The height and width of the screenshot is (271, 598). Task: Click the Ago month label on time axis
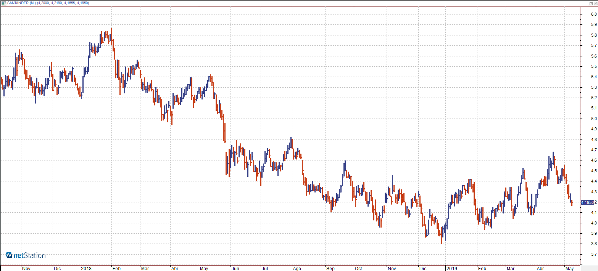coord(297,269)
